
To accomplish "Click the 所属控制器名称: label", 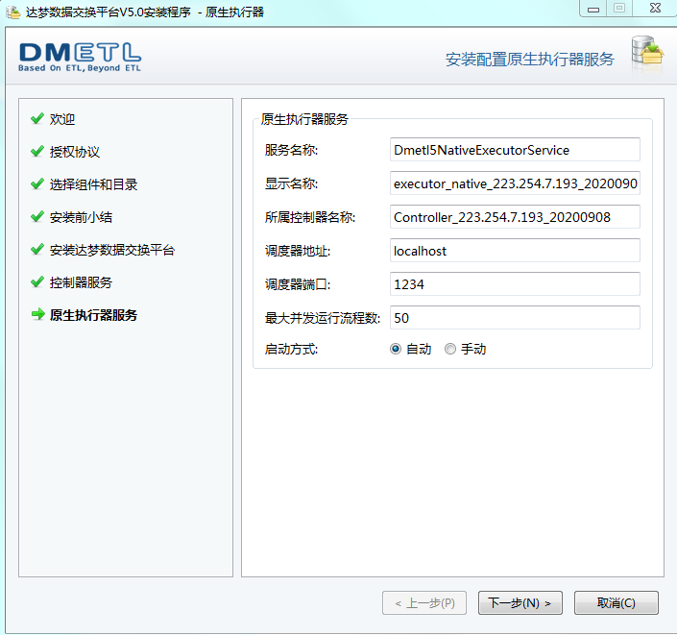I will 310,217.
